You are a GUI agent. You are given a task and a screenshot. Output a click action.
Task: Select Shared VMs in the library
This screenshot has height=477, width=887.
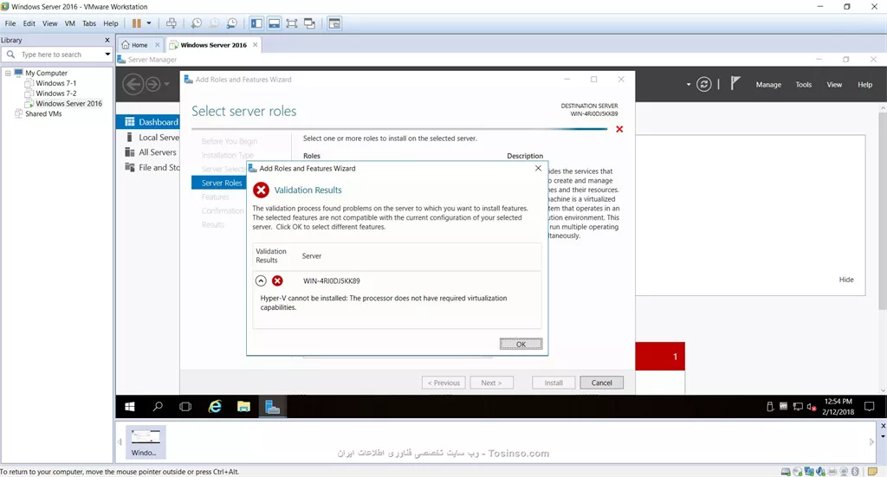[x=43, y=113]
